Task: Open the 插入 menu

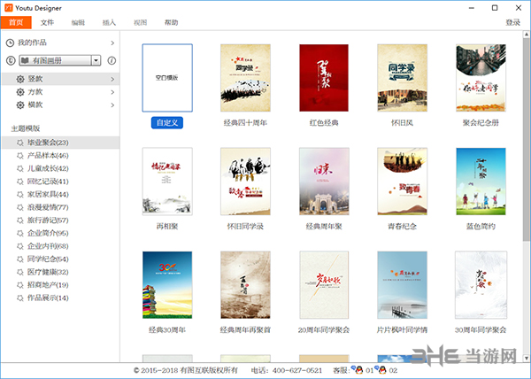Action: click(x=109, y=22)
